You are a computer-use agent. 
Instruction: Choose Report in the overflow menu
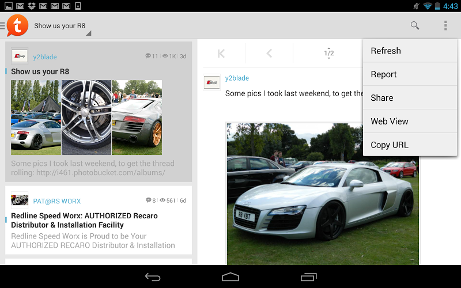click(410, 74)
